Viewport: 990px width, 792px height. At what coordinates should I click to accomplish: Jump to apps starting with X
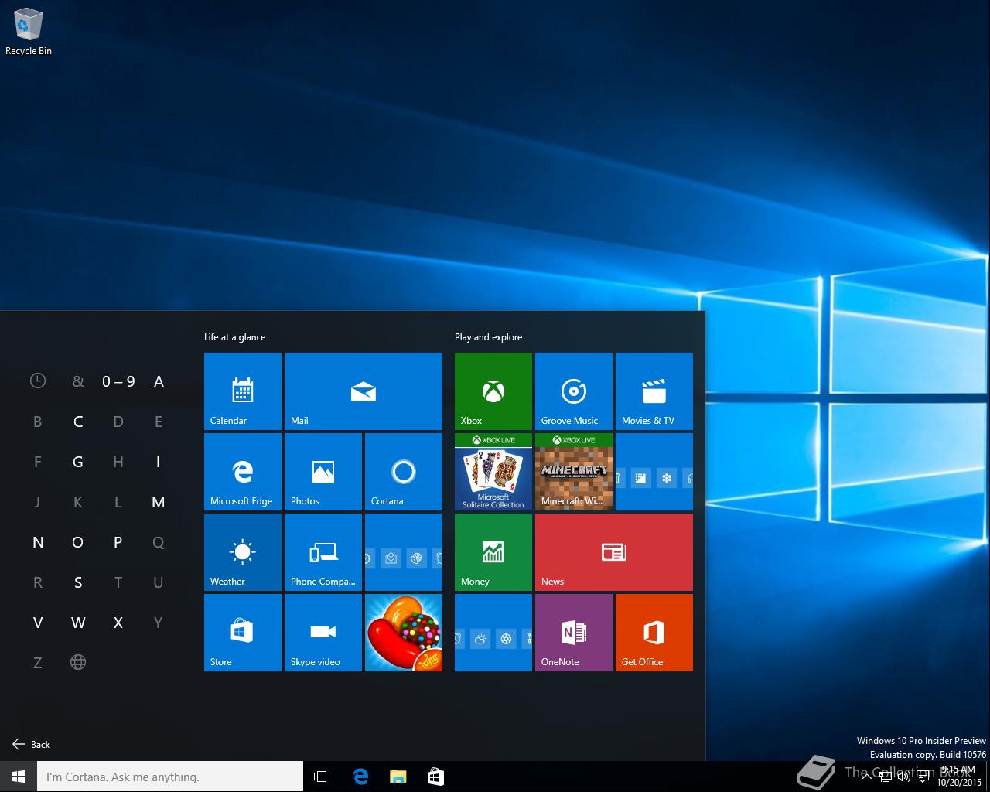coord(118,623)
